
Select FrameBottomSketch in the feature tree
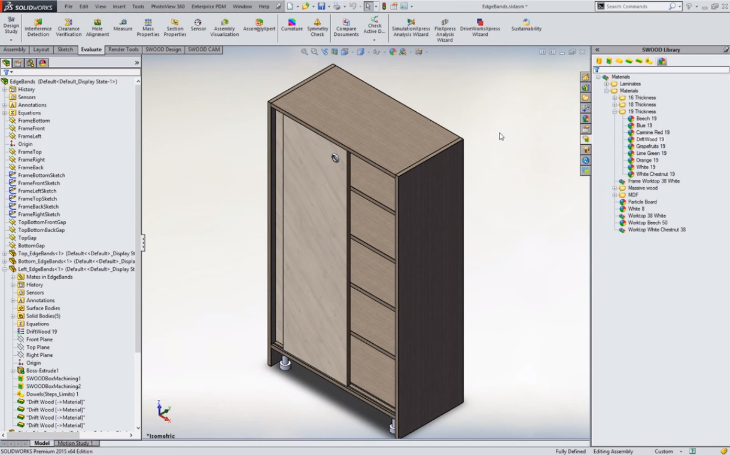point(41,176)
